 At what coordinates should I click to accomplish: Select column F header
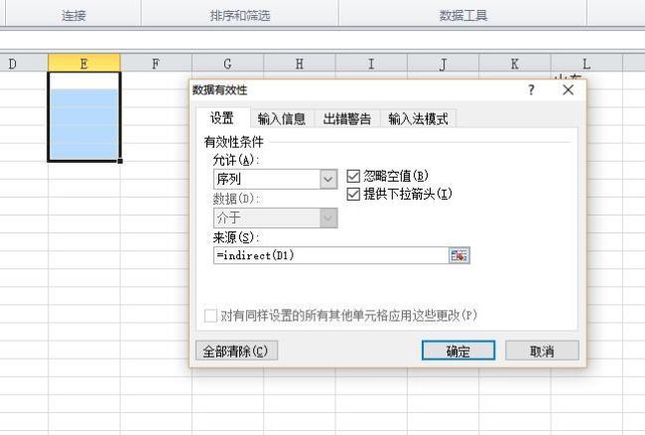(156, 64)
